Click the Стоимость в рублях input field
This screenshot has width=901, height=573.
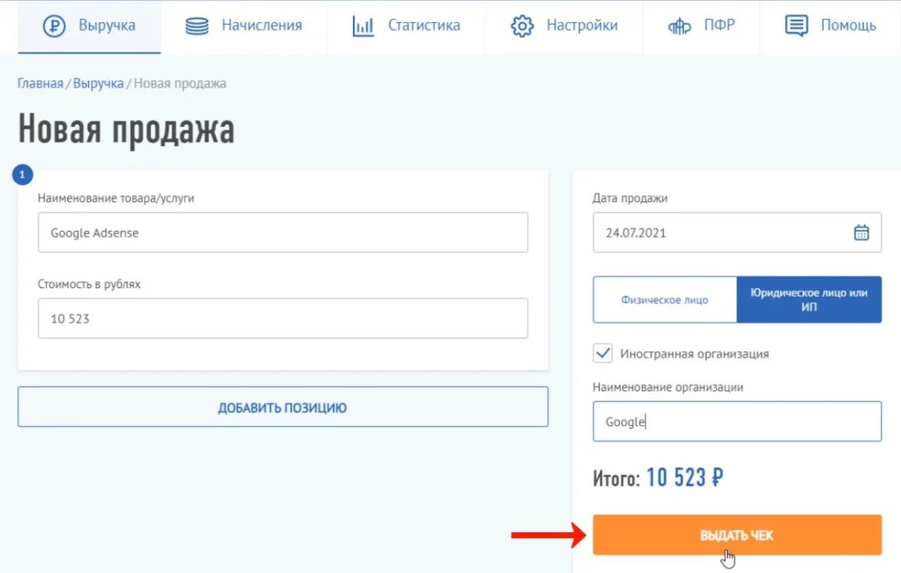pyautogui.click(x=283, y=319)
